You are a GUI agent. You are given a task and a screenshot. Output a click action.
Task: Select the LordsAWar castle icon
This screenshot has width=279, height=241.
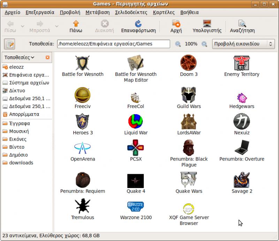click(189, 121)
